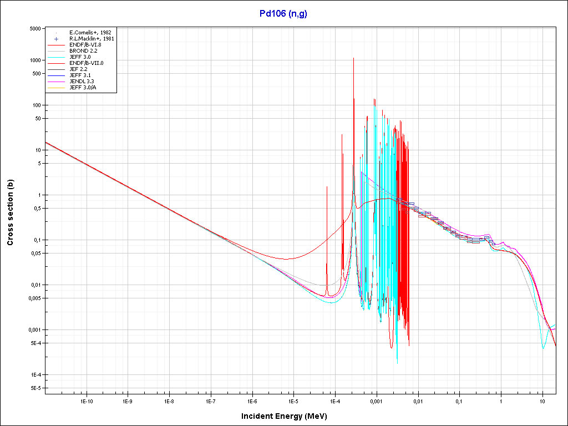The height and width of the screenshot is (426, 568).
Task: Click the gray BROND 2.2 legend line
Action: click(x=56, y=51)
